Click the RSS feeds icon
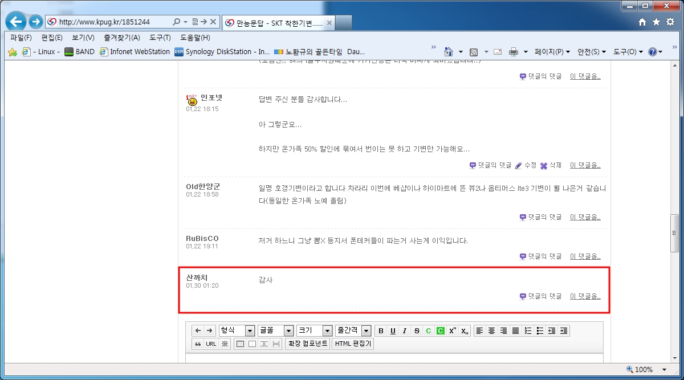The width and height of the screenshot is (684, 380). pyautogui.click(x=473, y=52)
